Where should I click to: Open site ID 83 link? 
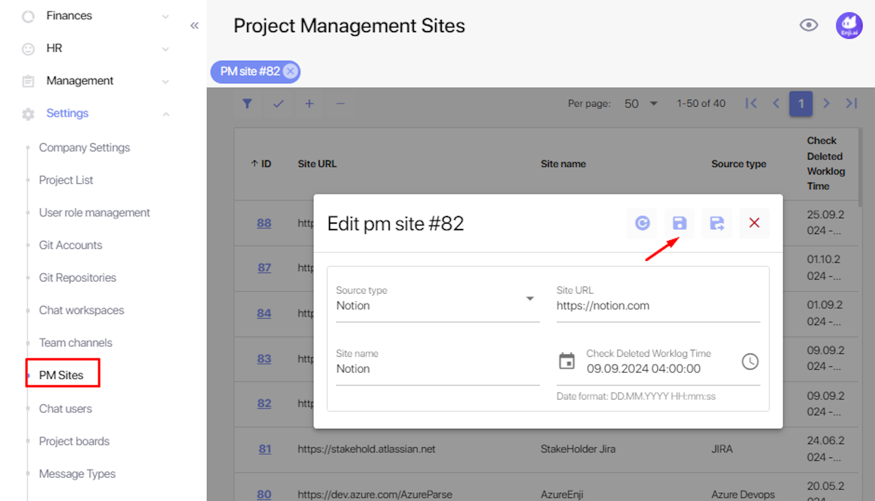click(264, 359)
